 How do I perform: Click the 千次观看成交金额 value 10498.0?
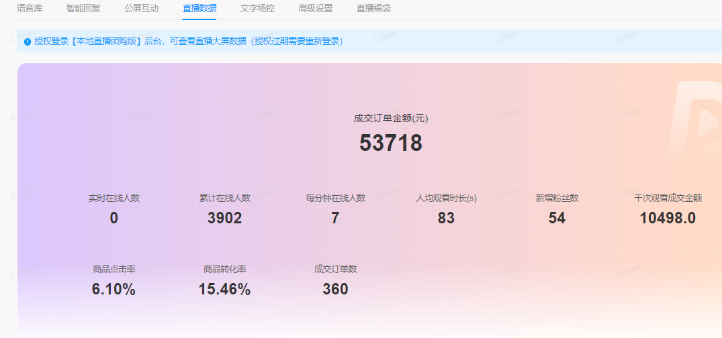point(668,218)
